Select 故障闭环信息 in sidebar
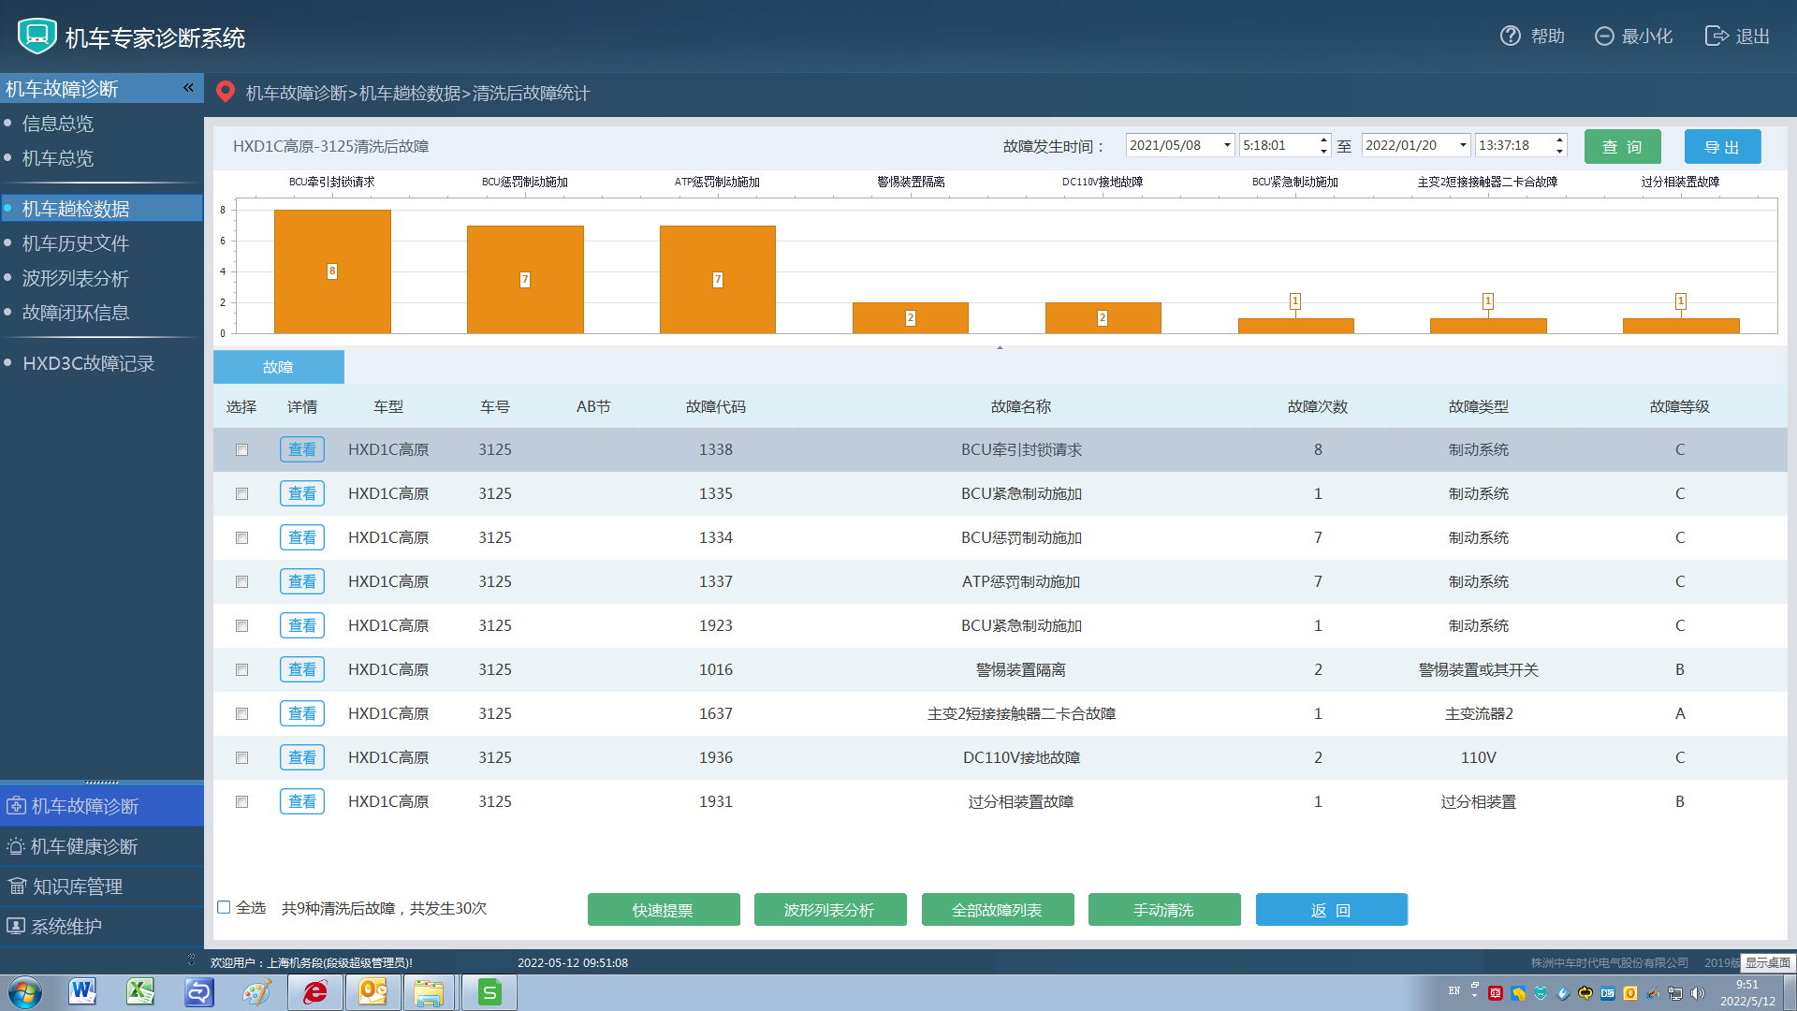Viewport: 1797px width, 1011px height. pos(76,313)
